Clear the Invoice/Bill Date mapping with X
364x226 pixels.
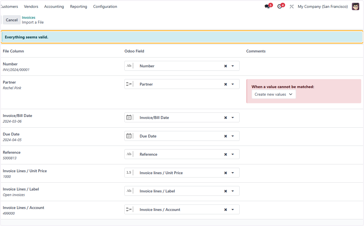tap(226, 118)
